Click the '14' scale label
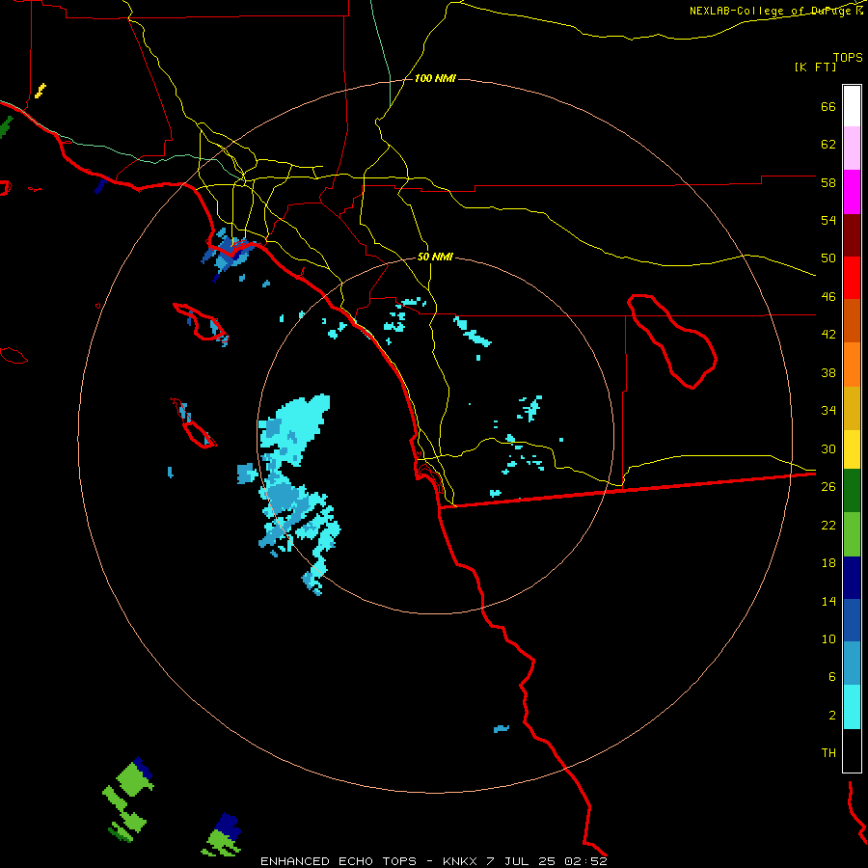 [828, 601]
